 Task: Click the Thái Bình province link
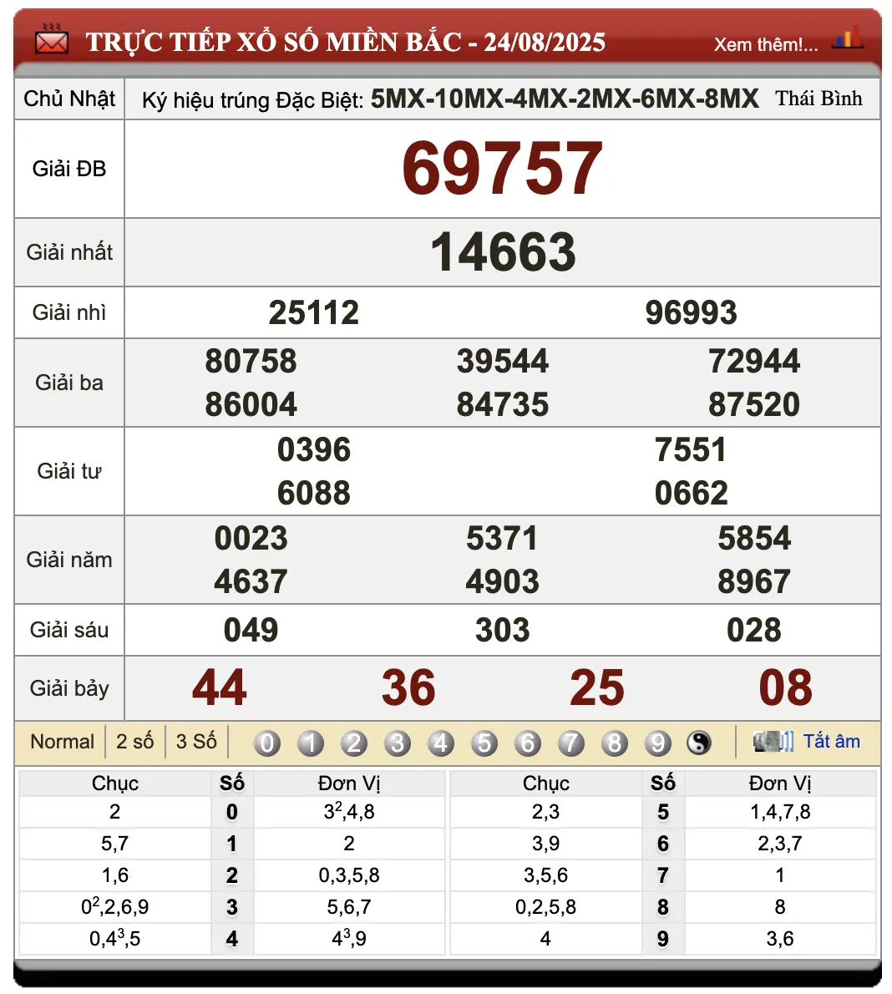pyautogui.click(x=819, y=99)
